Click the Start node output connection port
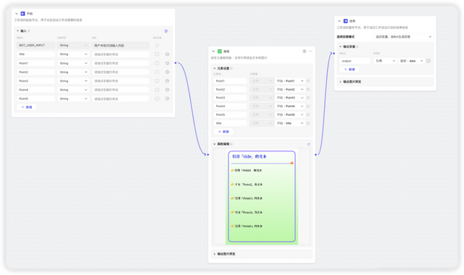The height and width of the screenshot is (275, 464). tap(175, 63)
